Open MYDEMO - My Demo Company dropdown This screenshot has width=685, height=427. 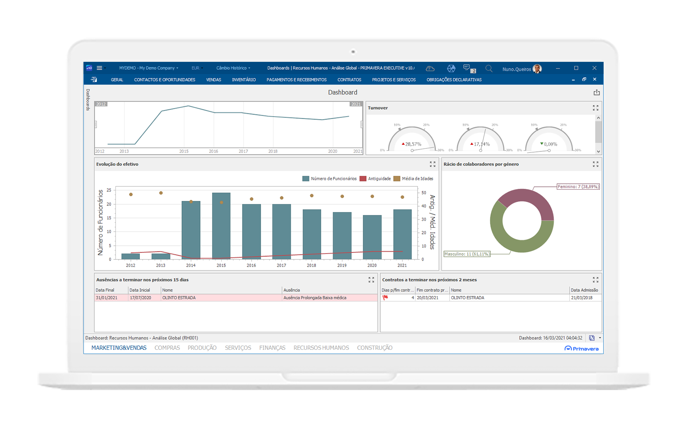[149, 68]
